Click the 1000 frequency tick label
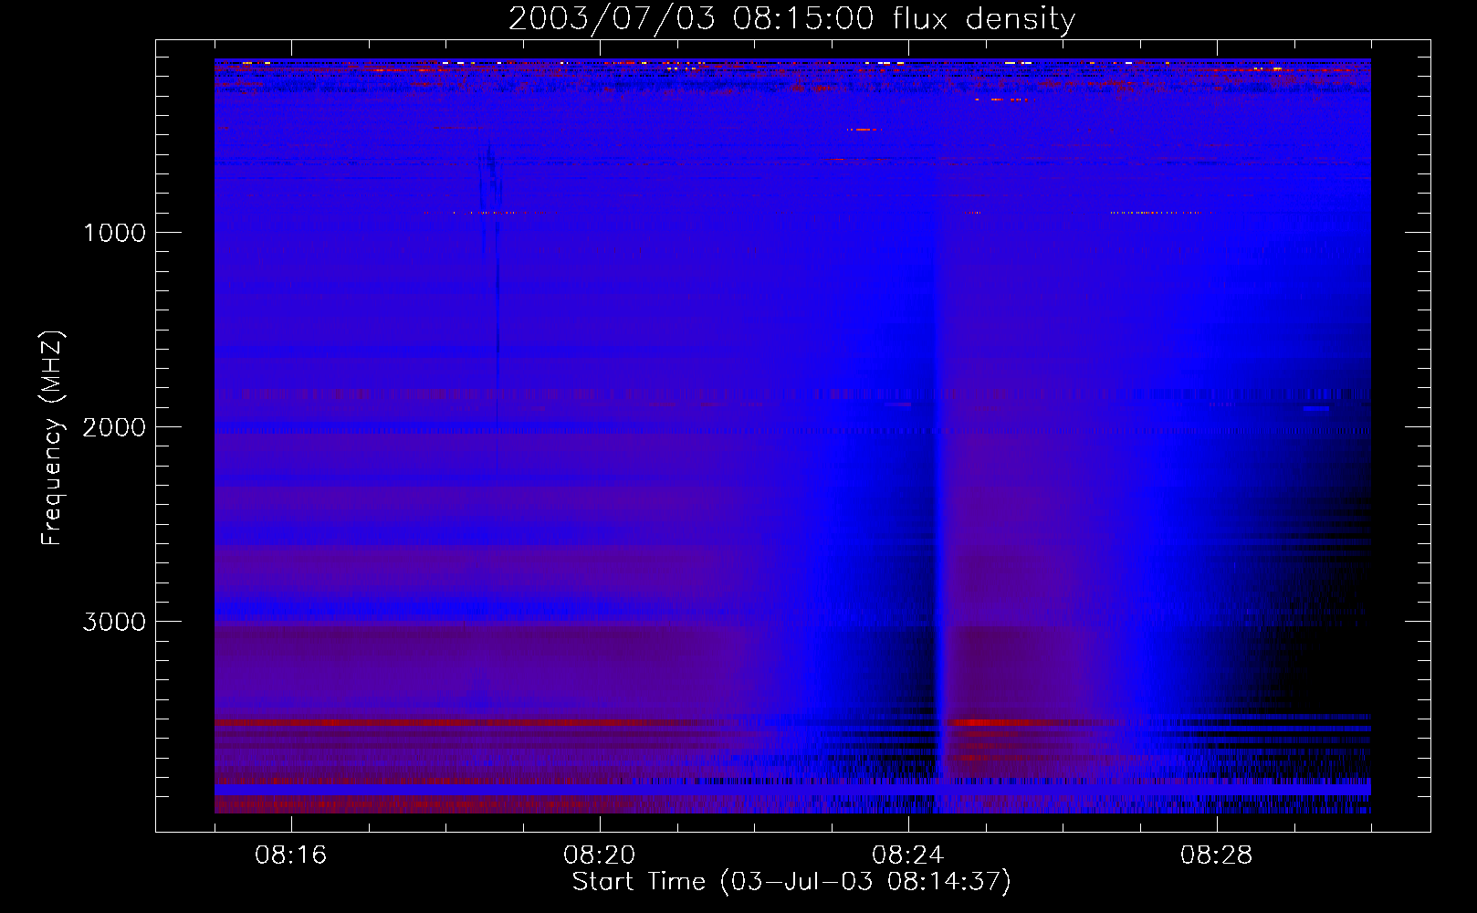1477x913 pixels. (x=114, y=233)
